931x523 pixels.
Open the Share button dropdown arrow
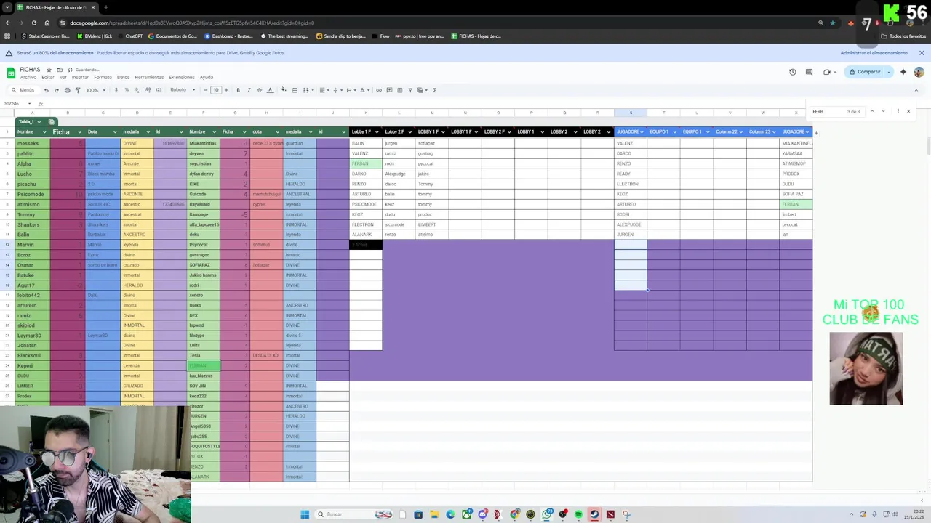tap(888, 72)
